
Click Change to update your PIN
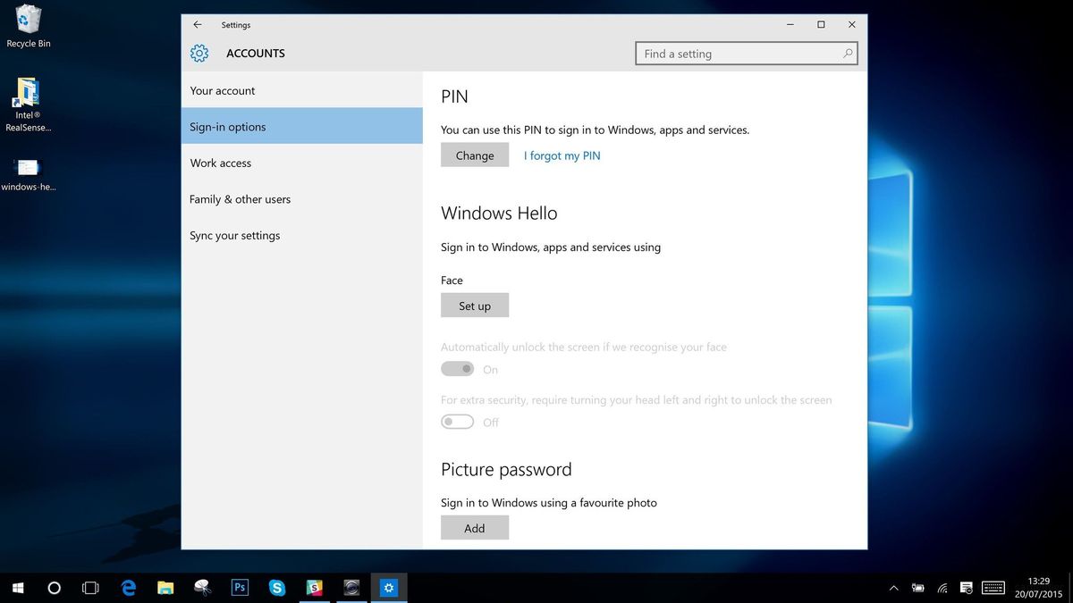(x=474, y=155)
